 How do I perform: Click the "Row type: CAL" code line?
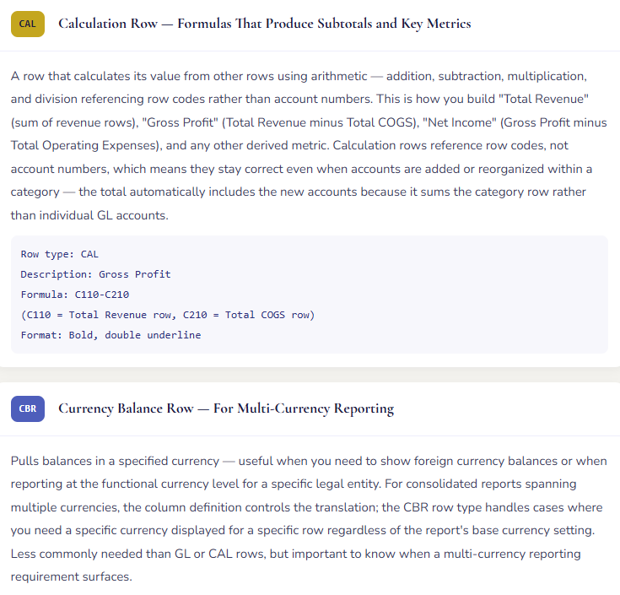click(60, 254)
